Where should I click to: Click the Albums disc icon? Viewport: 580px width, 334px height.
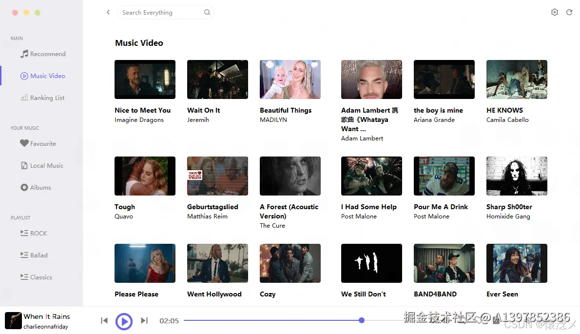(24, 187)
